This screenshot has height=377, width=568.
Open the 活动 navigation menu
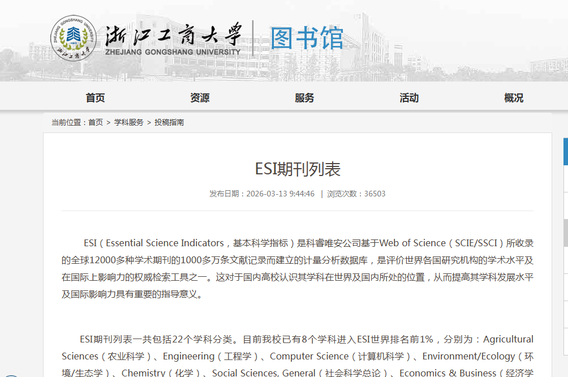point(409,98)
